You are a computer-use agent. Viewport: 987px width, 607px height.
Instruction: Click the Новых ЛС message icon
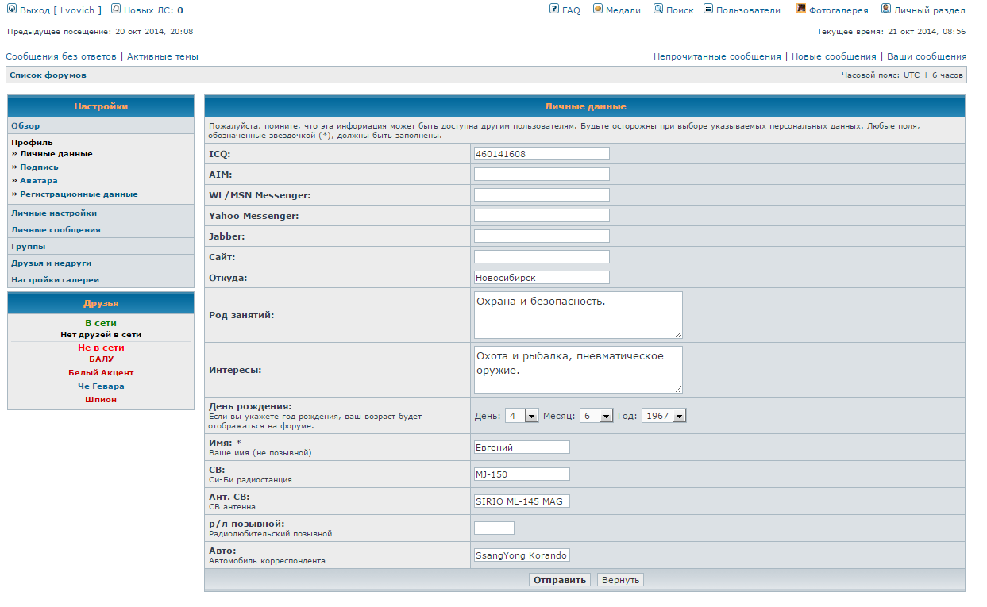[x=116, y=10]
